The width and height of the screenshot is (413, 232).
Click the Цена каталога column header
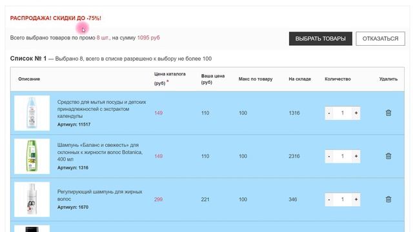point(170,79)
